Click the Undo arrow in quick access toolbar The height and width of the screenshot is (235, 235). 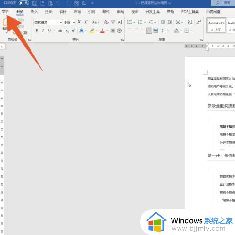[58, 3]
